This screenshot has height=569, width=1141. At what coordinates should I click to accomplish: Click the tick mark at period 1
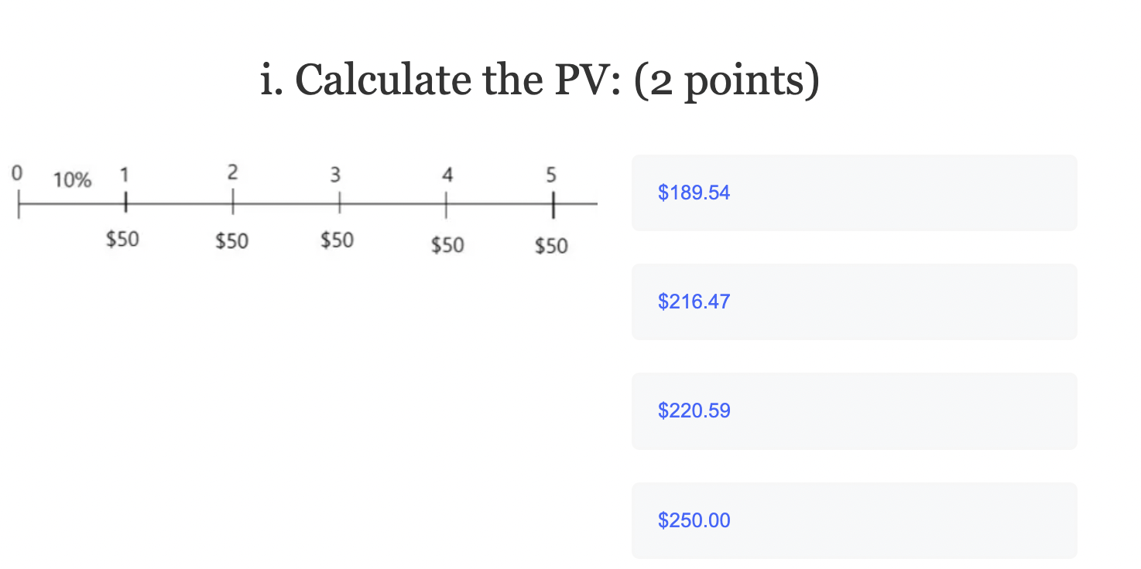[125, 203]
